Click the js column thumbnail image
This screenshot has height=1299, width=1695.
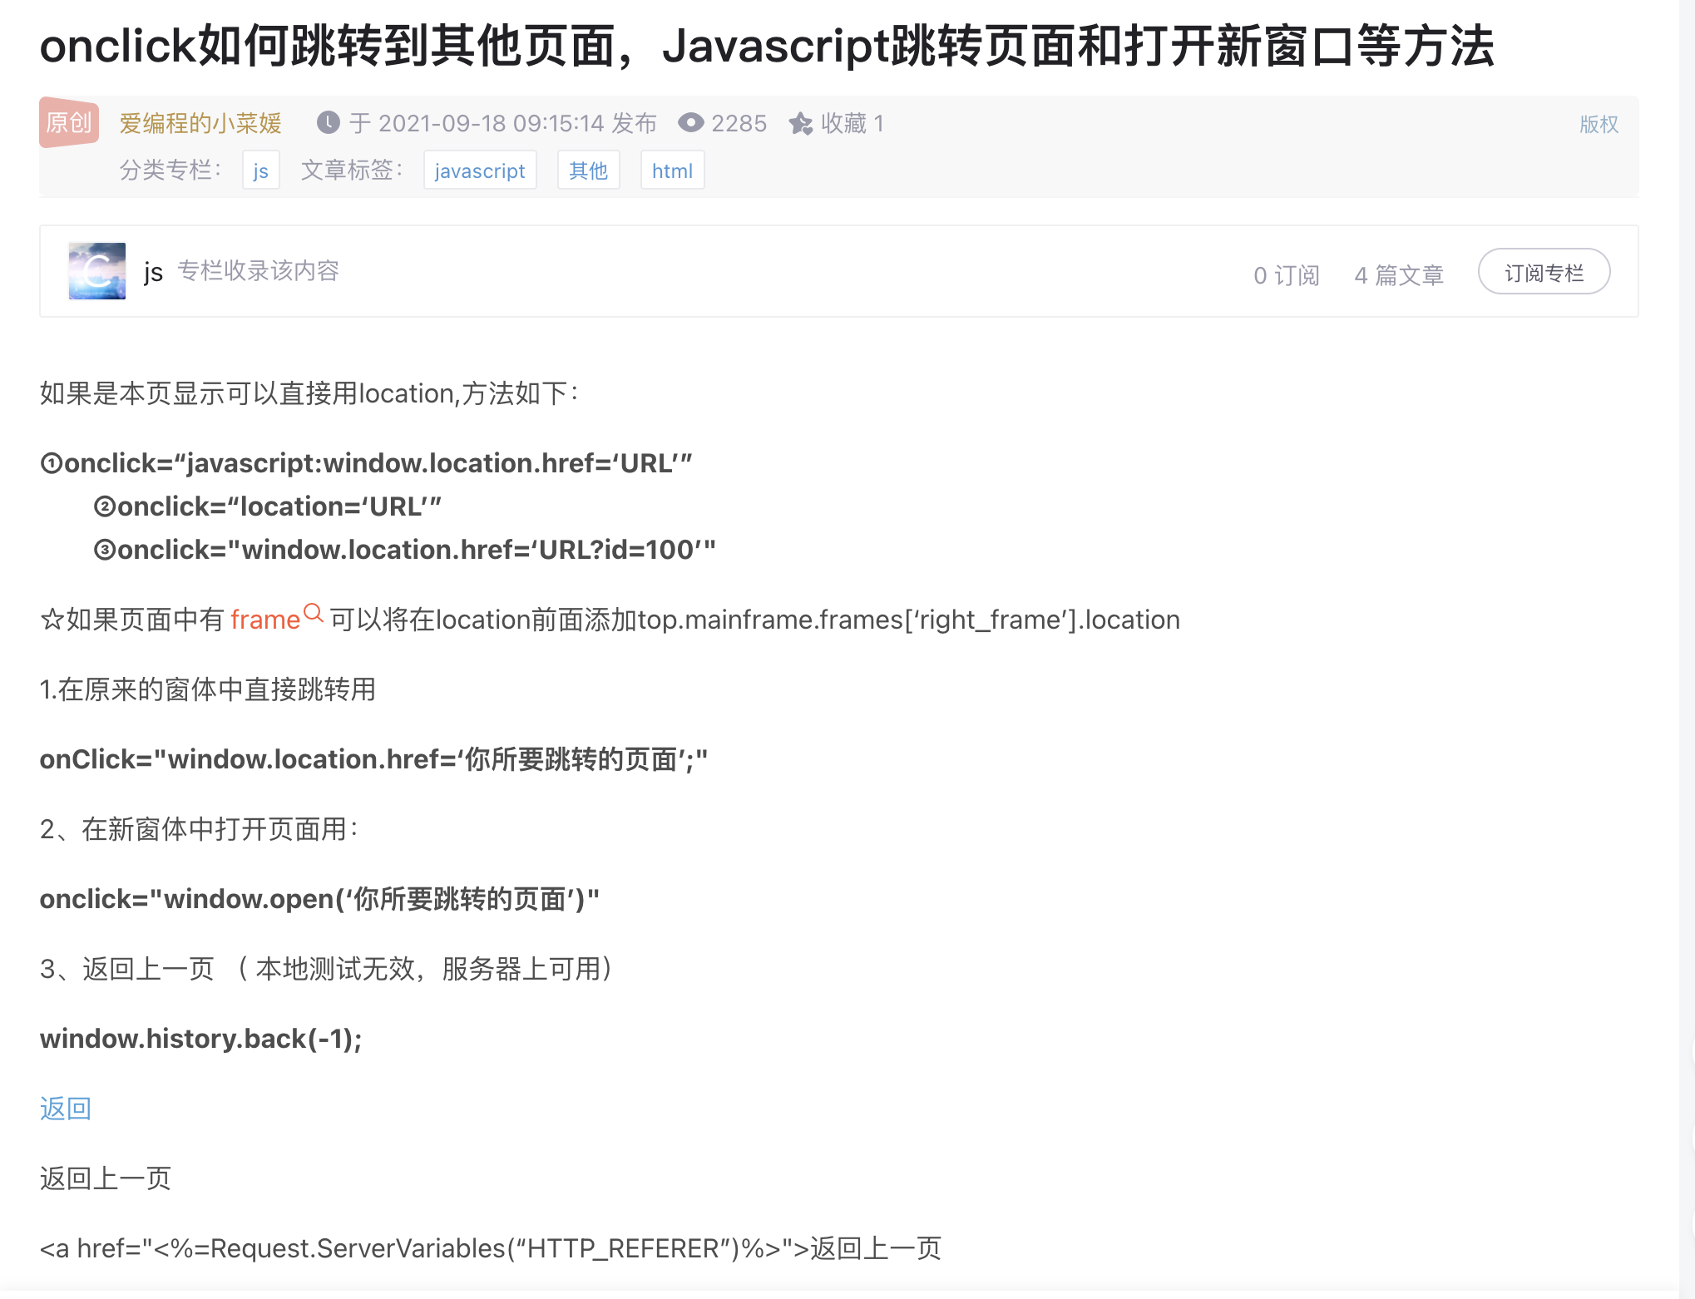click(97, 271)
